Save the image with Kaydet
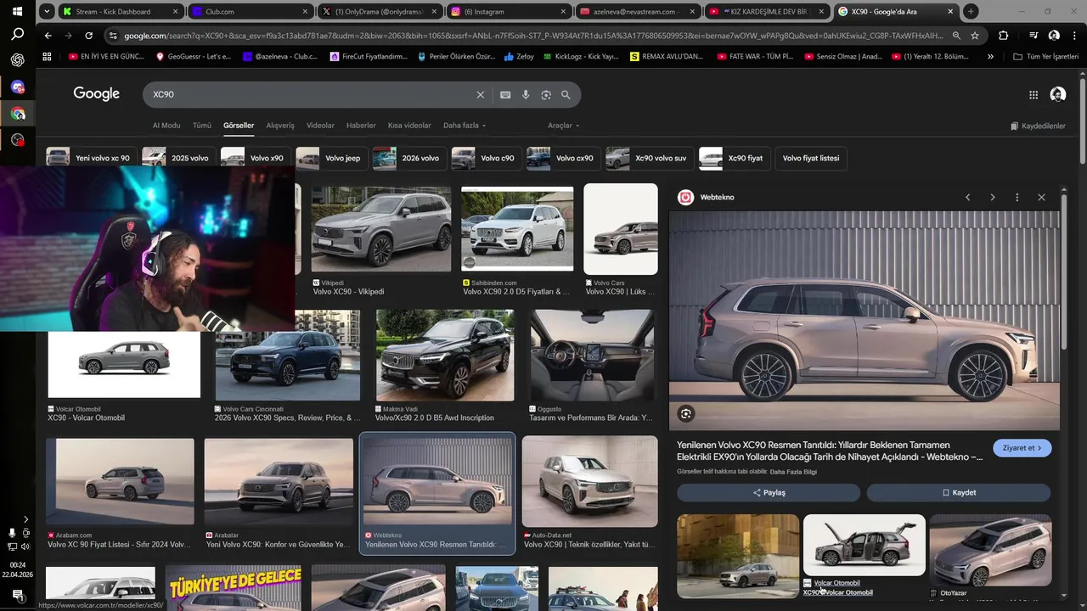The image size is (1087, 611). 959,492
